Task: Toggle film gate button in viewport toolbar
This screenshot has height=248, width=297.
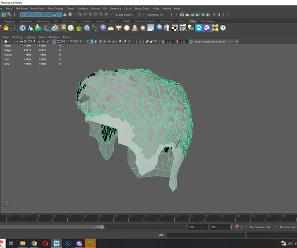Action: coord(59,42)
